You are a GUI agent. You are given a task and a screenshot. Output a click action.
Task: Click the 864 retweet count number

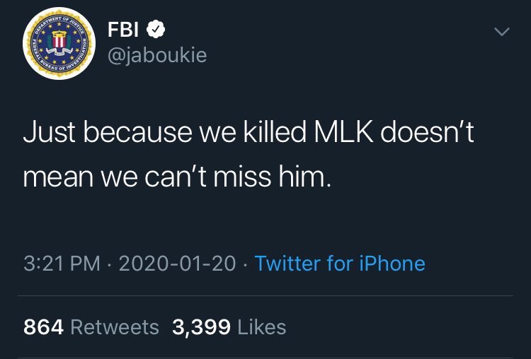coord(44,327)
